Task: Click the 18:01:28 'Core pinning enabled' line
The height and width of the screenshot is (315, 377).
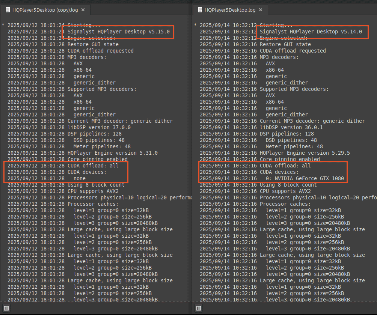Action: pos(68,159)
